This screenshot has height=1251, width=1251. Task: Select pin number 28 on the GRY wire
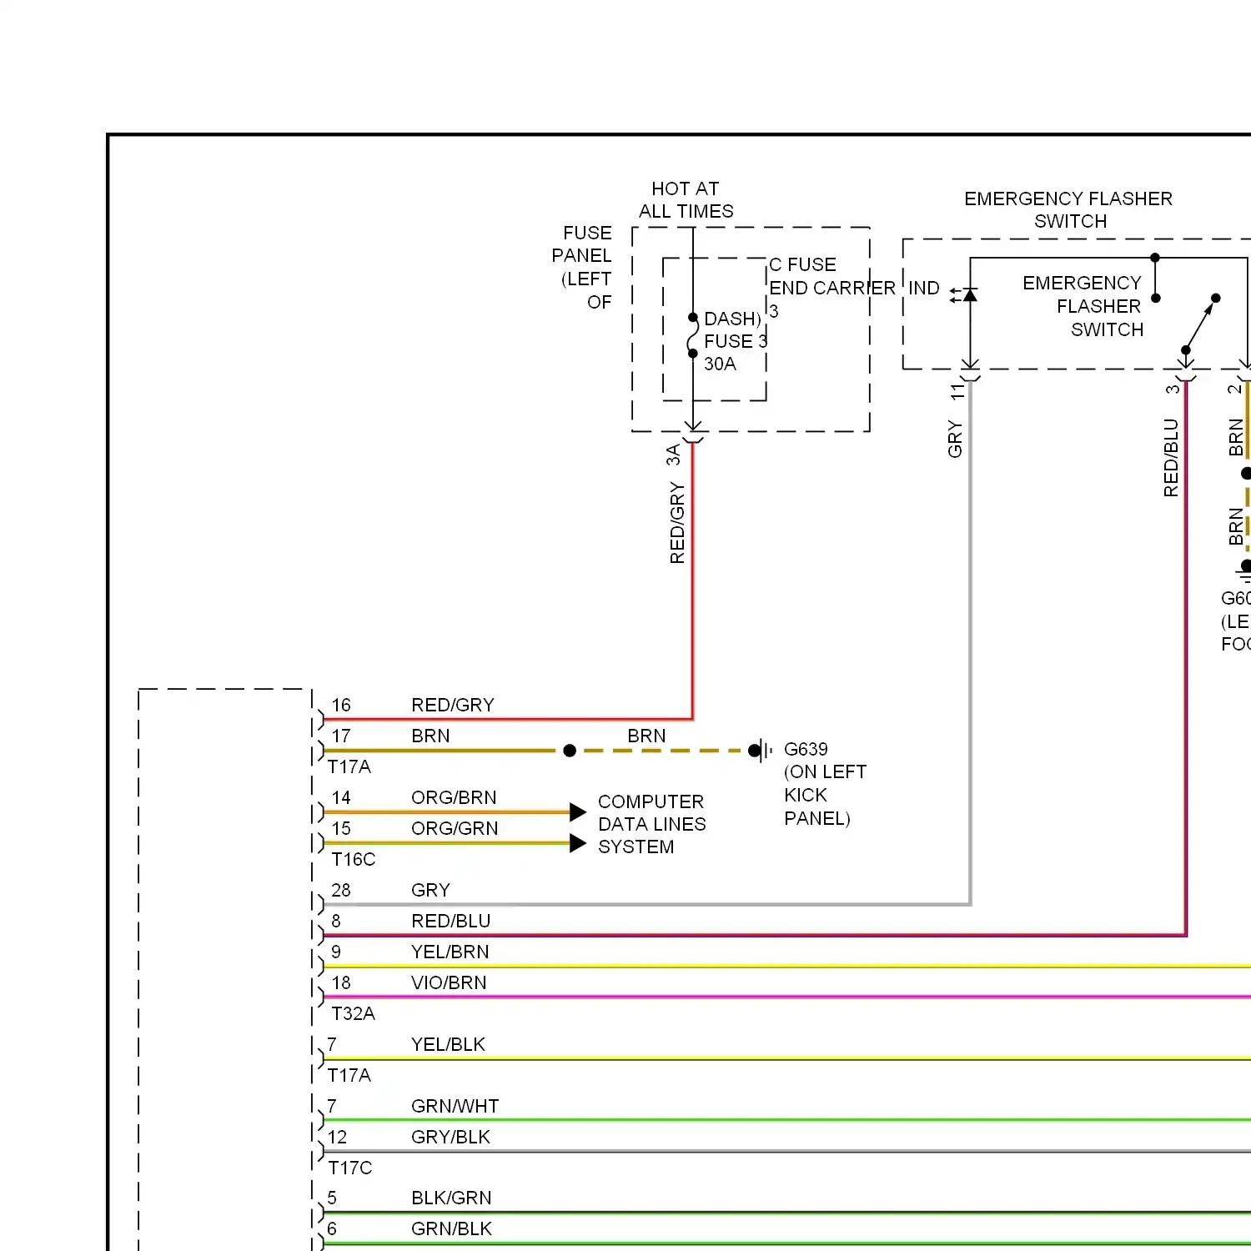[341, 890]
